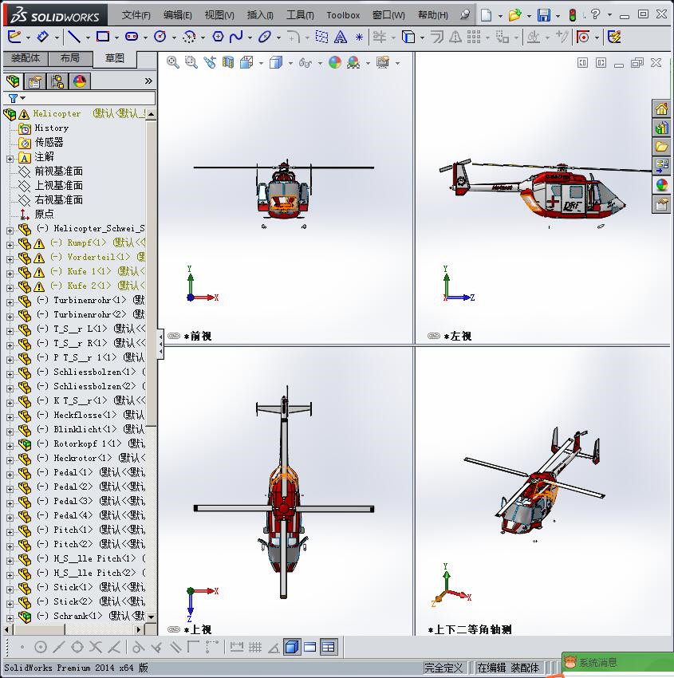Expand the 注解 annotations folder

(10, 159)
